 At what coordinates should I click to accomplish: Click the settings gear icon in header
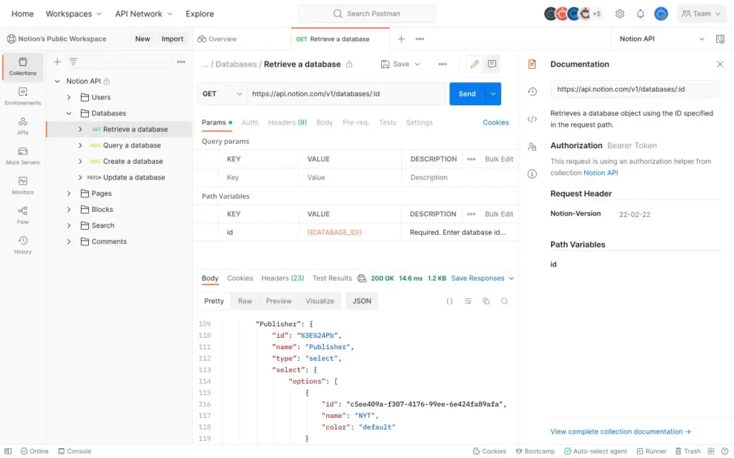[x=620, y=14]
